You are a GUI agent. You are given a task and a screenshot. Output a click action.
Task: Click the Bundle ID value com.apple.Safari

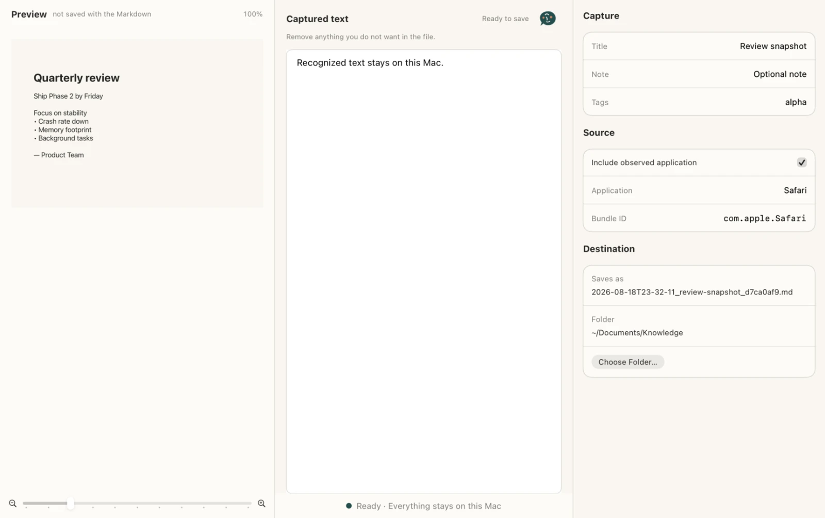coord(765,219)
